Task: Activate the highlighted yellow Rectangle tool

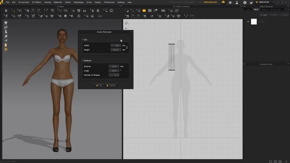Action: click(144, 11)
